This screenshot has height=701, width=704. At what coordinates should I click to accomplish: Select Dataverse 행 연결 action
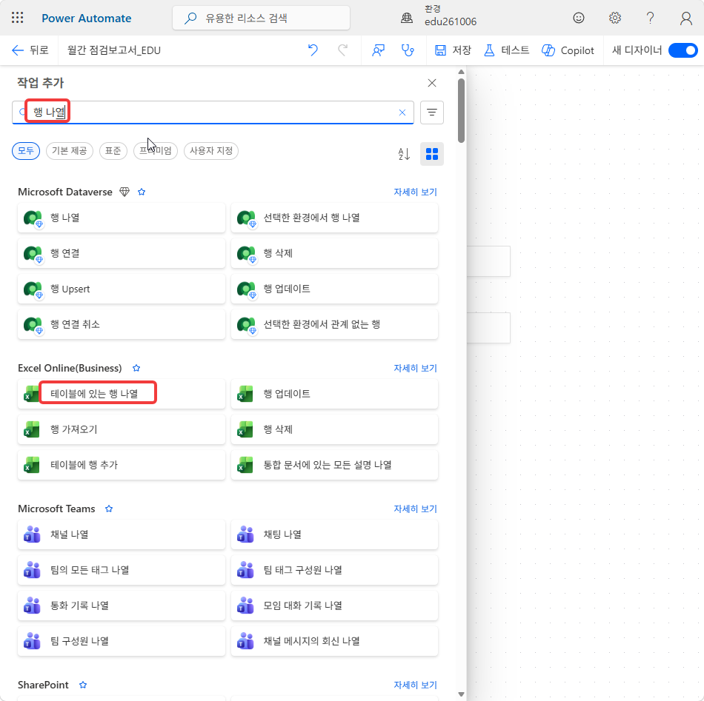click(x=122, y=253)
